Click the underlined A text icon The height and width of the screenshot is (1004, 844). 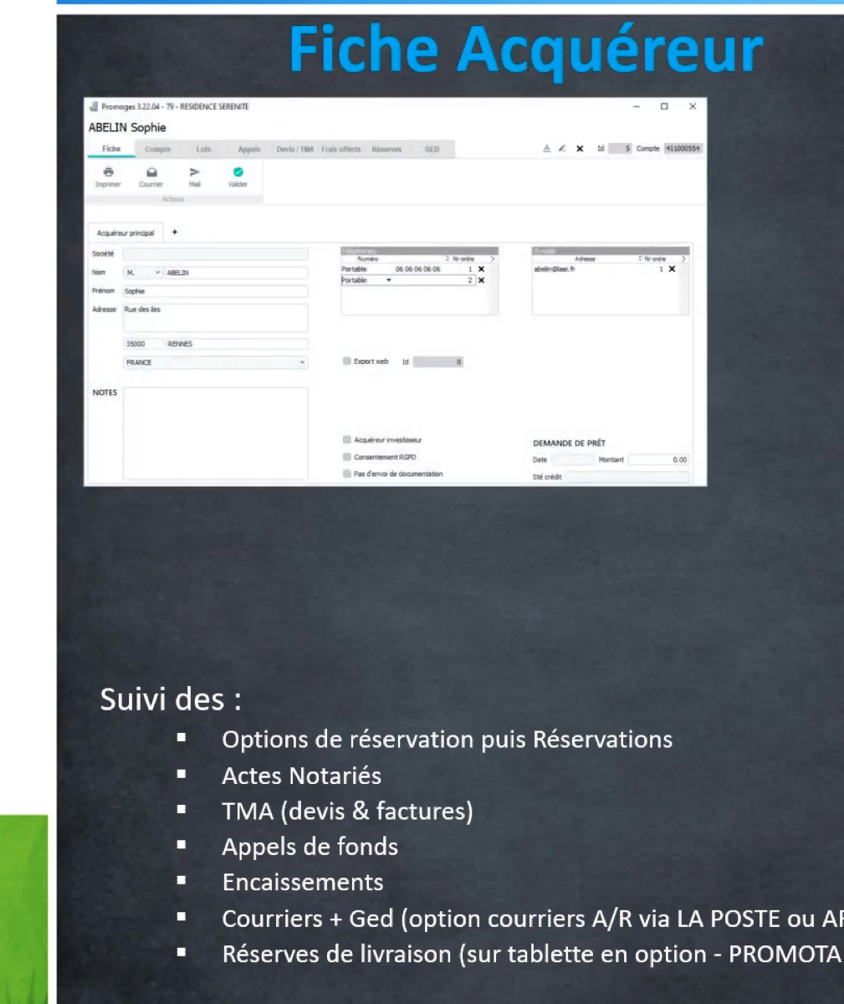tap(547, 149)
